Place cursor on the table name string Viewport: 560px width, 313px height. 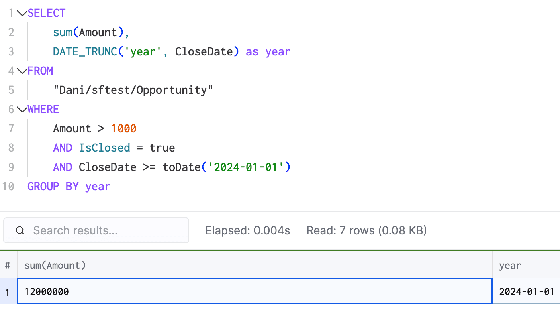(133, 90)
